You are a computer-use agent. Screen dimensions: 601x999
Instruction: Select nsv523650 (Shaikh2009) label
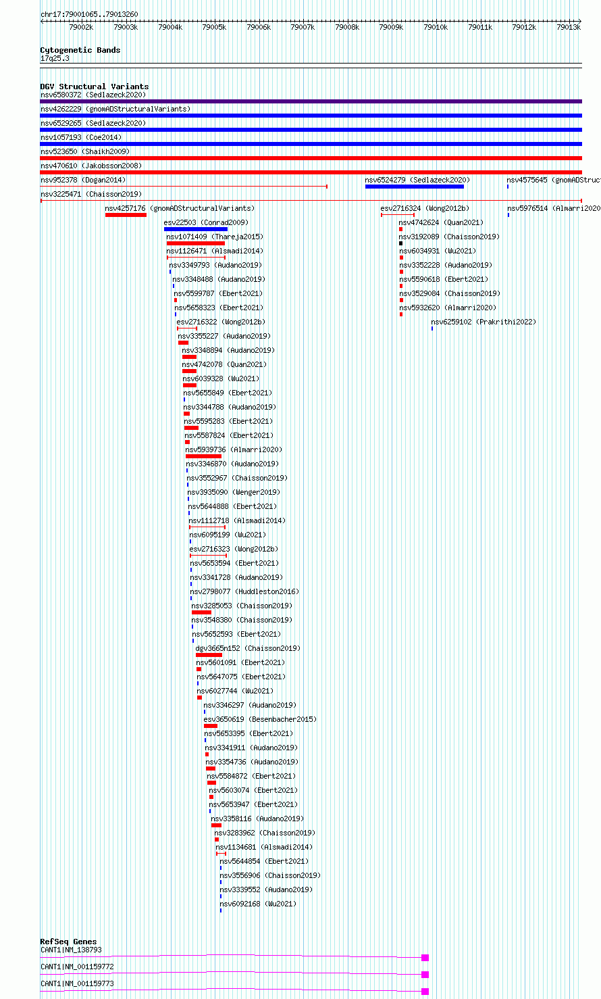(x=85, y=151)
